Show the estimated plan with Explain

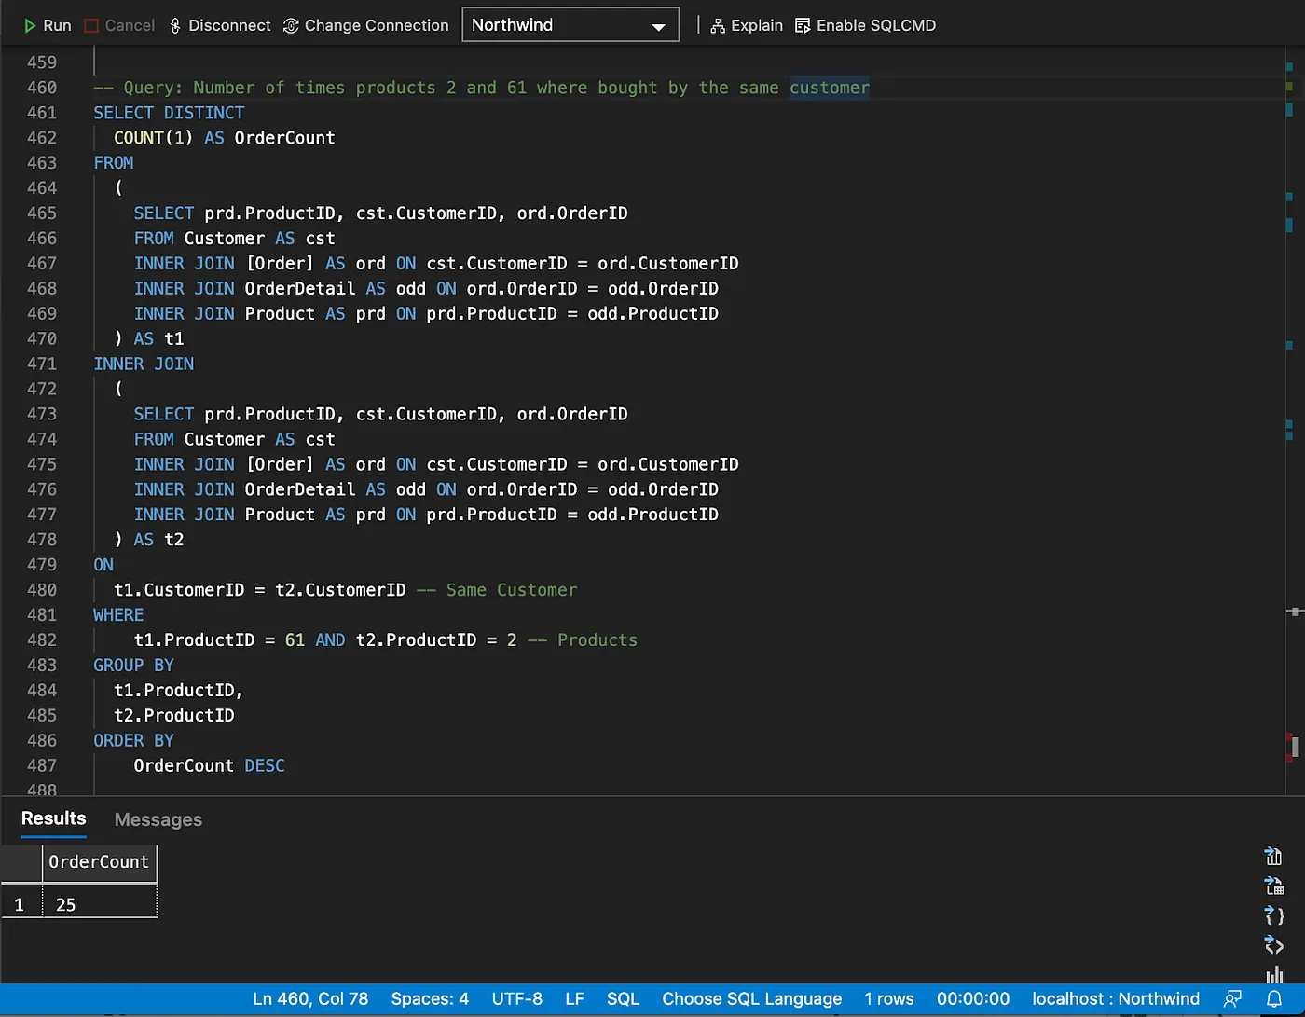tap(747, 25)
